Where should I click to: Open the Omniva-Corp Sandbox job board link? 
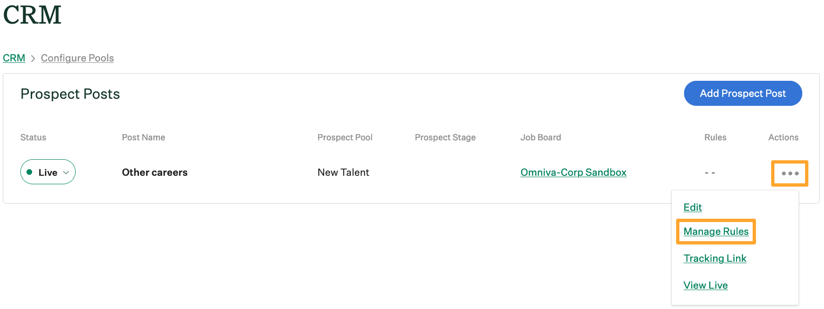(573, 172)
